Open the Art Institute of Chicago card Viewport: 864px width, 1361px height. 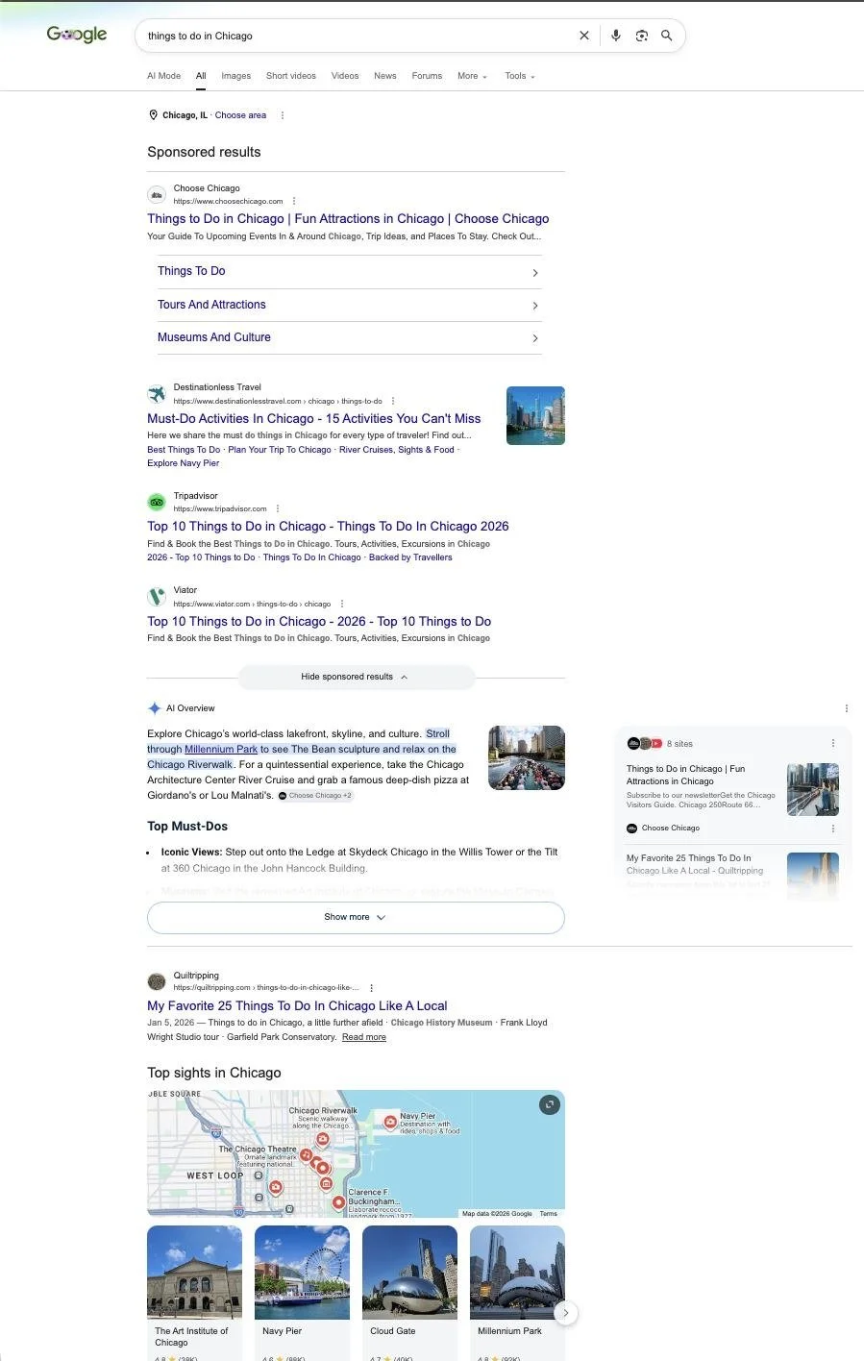point(194,1292)
